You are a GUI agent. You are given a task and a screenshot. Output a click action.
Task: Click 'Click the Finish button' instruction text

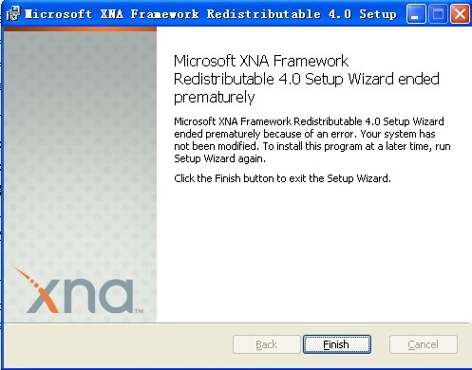pyautogui.click(x=282, y=178)
